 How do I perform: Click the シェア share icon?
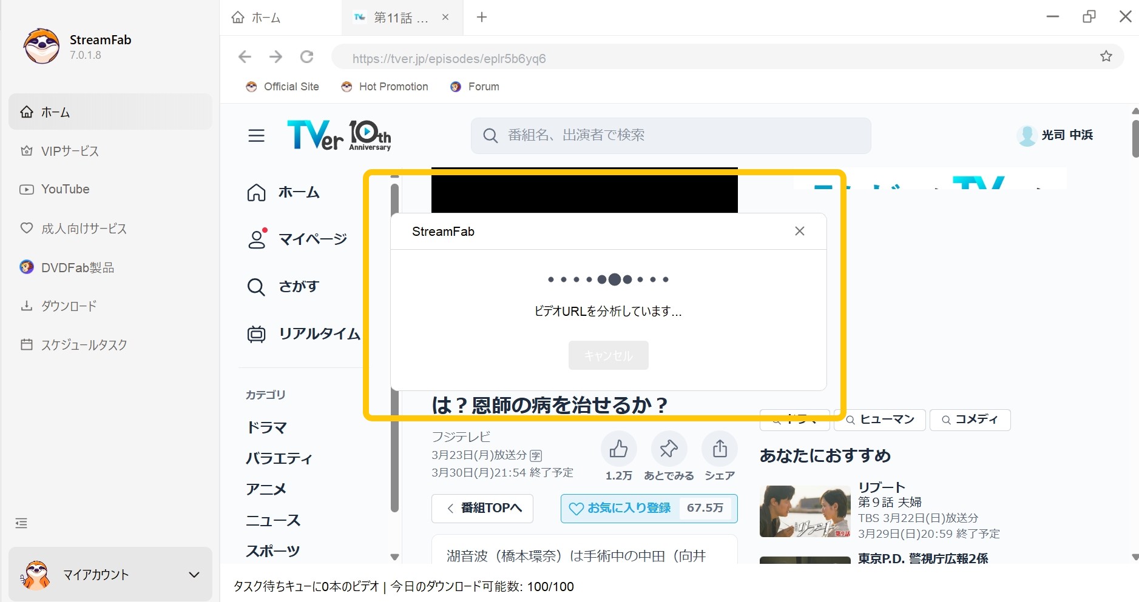(x=719, y=449)
